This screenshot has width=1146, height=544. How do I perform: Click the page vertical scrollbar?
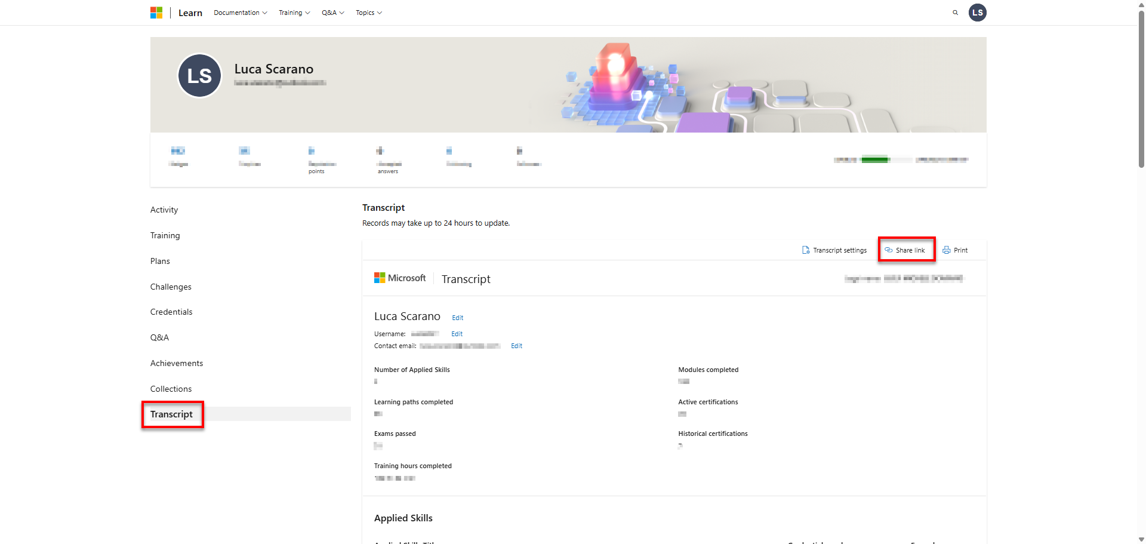coord(1141,90)
